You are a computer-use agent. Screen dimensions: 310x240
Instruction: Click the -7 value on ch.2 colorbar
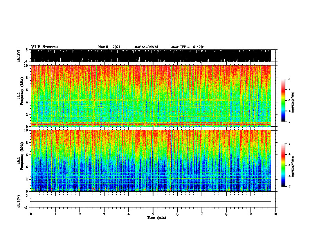point(289,186)
